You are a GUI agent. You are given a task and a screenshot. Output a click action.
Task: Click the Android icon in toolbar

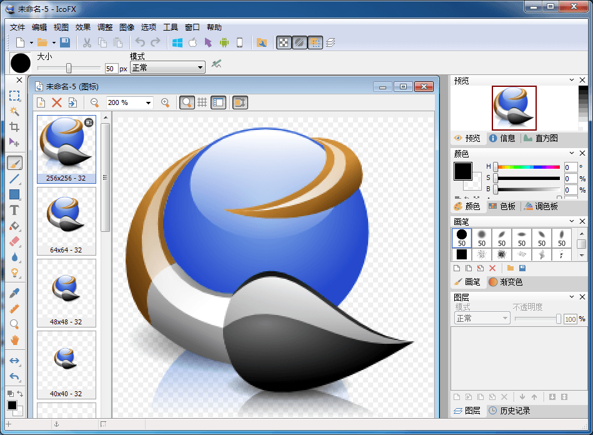pyautogui.click(x=224, y=42)
